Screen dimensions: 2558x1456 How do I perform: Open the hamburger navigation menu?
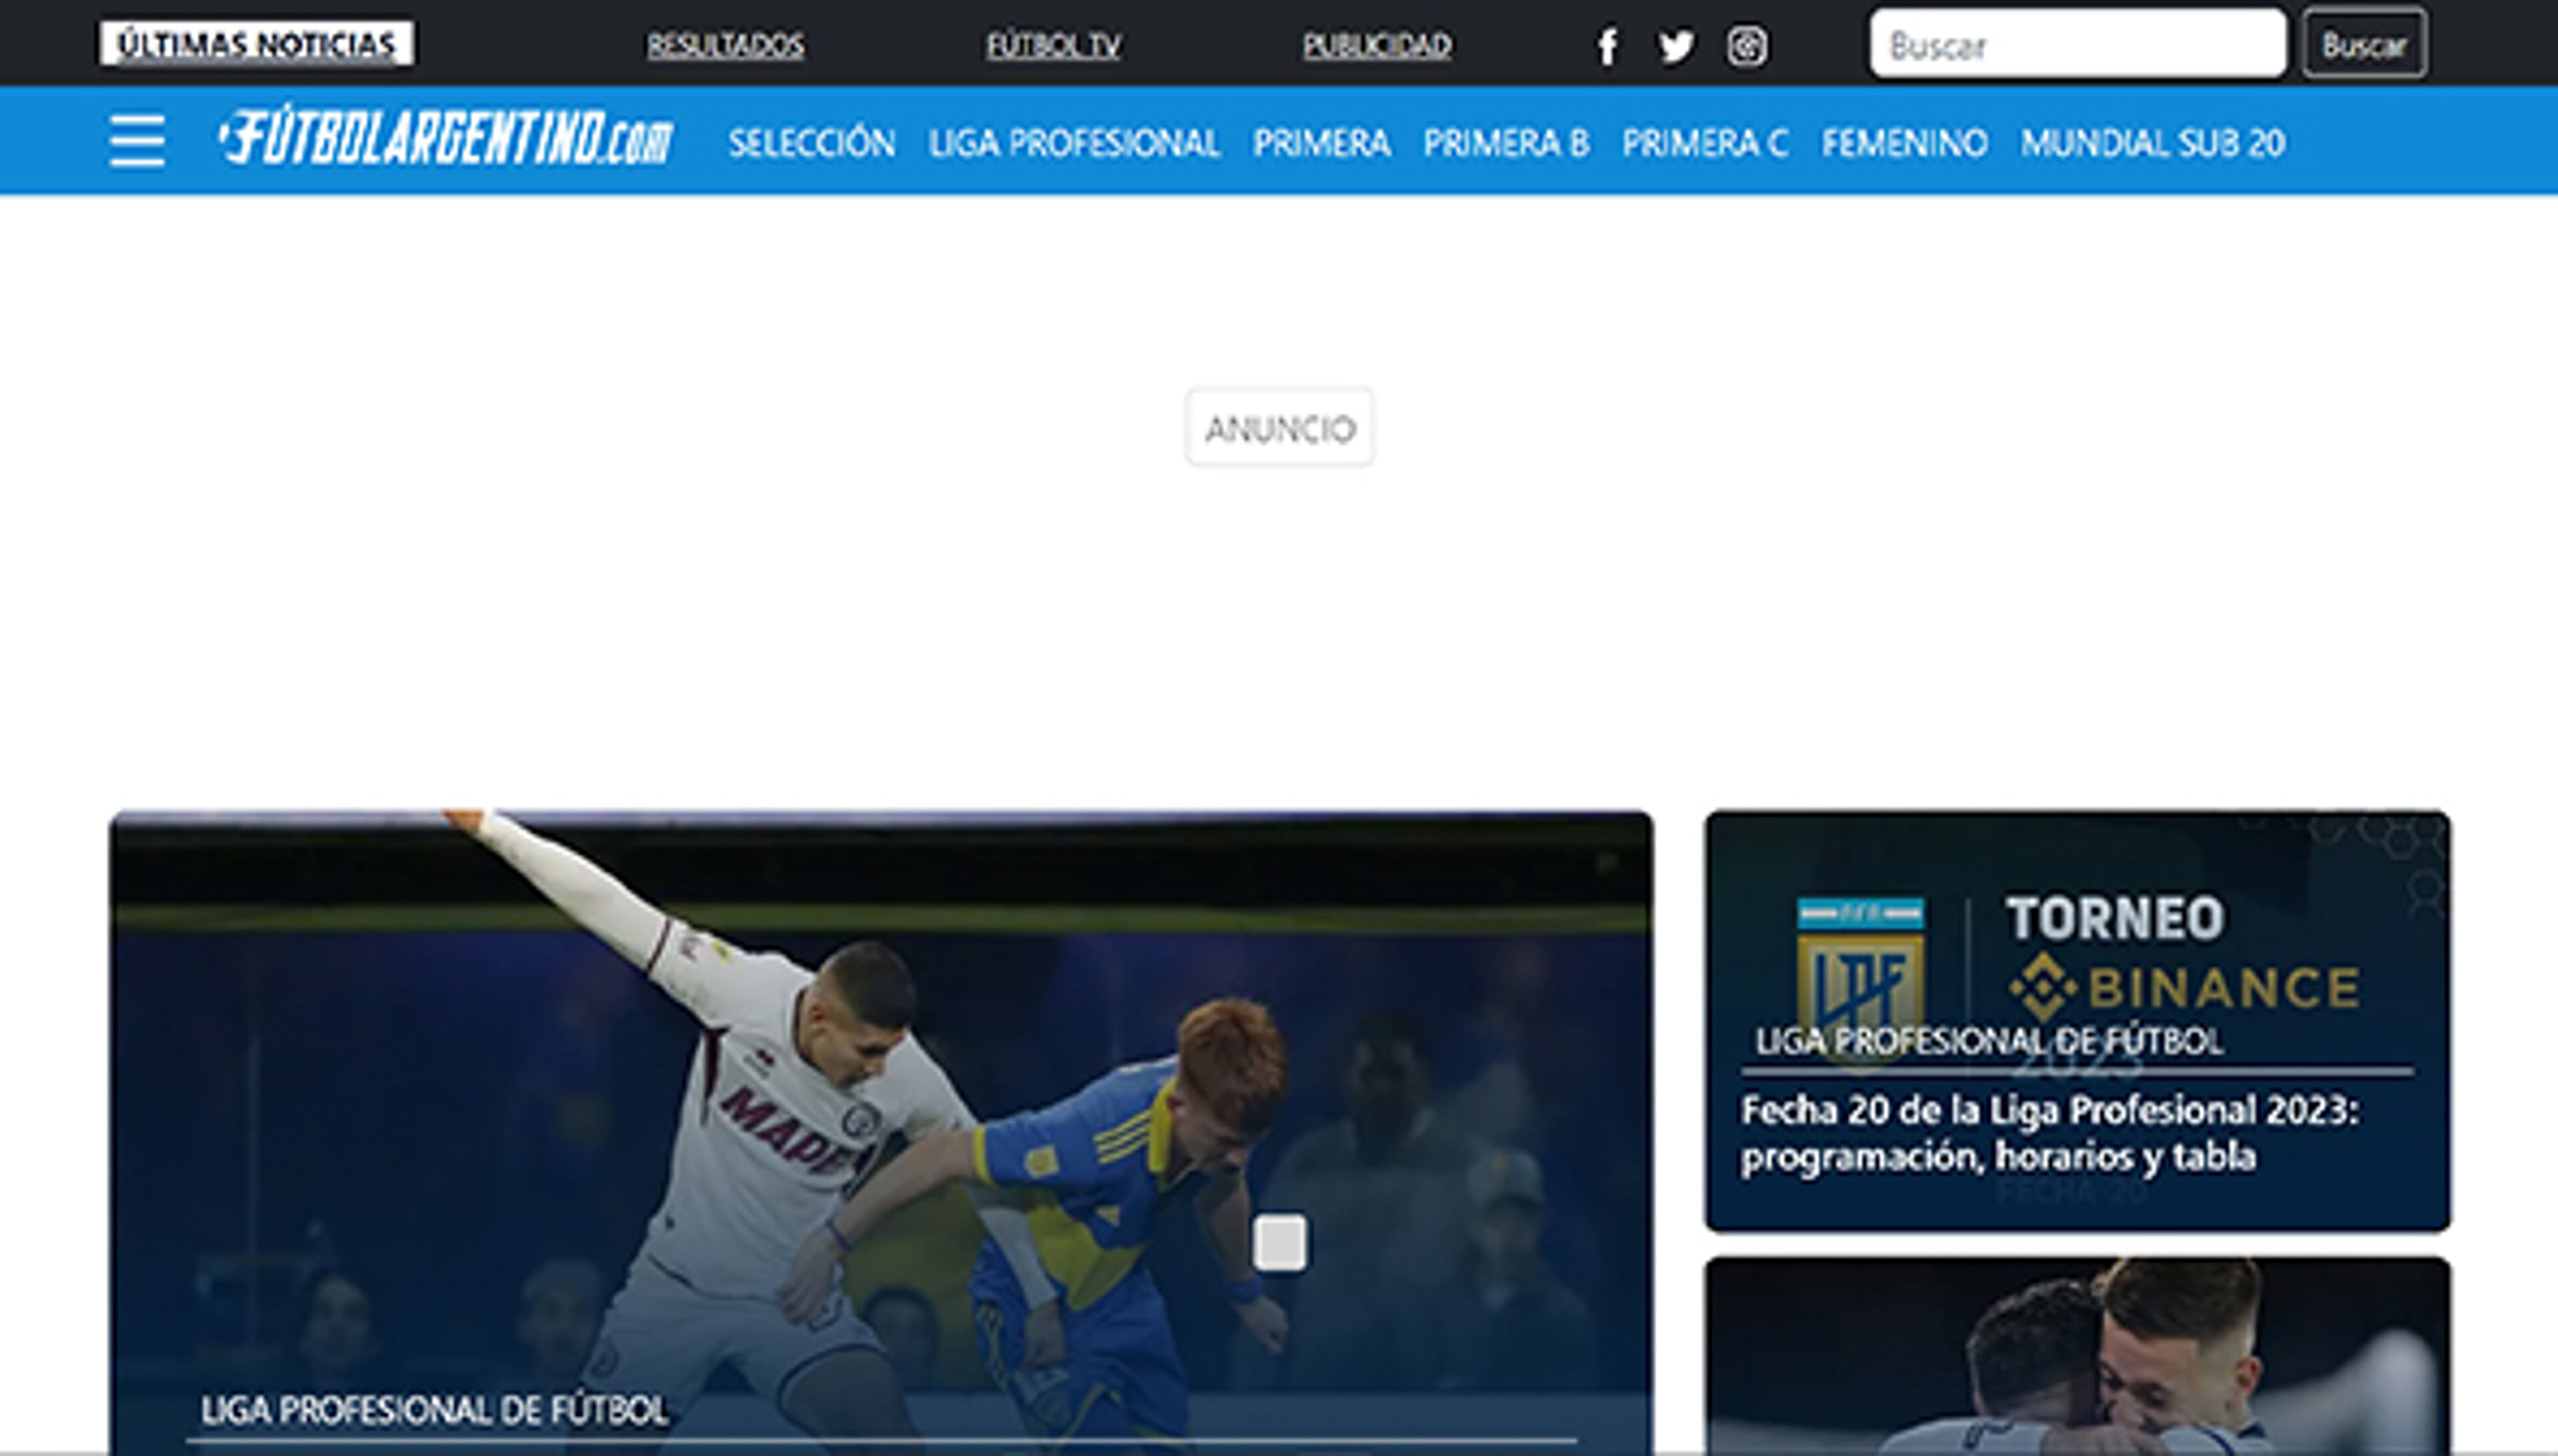(136, 141)
